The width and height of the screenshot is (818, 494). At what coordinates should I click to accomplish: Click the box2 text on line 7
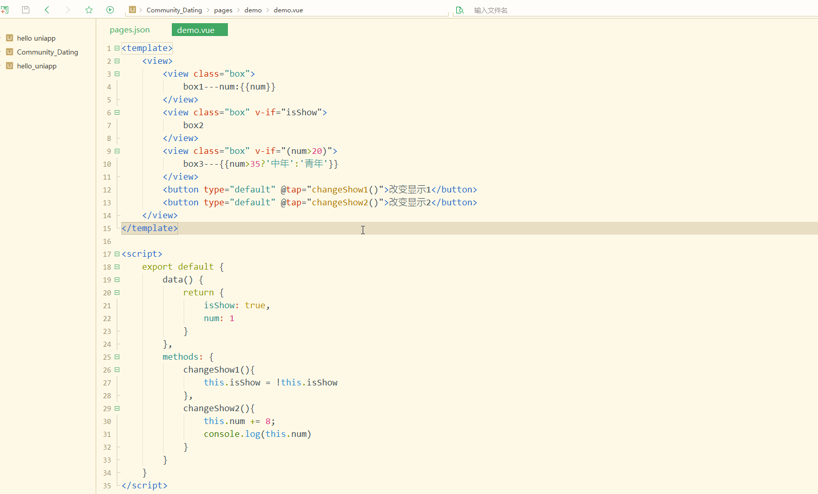[193, 125]
